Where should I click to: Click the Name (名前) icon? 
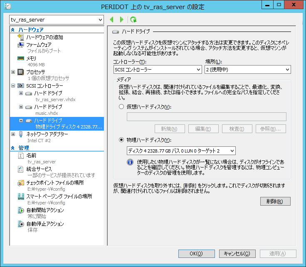tap(21, 155)
